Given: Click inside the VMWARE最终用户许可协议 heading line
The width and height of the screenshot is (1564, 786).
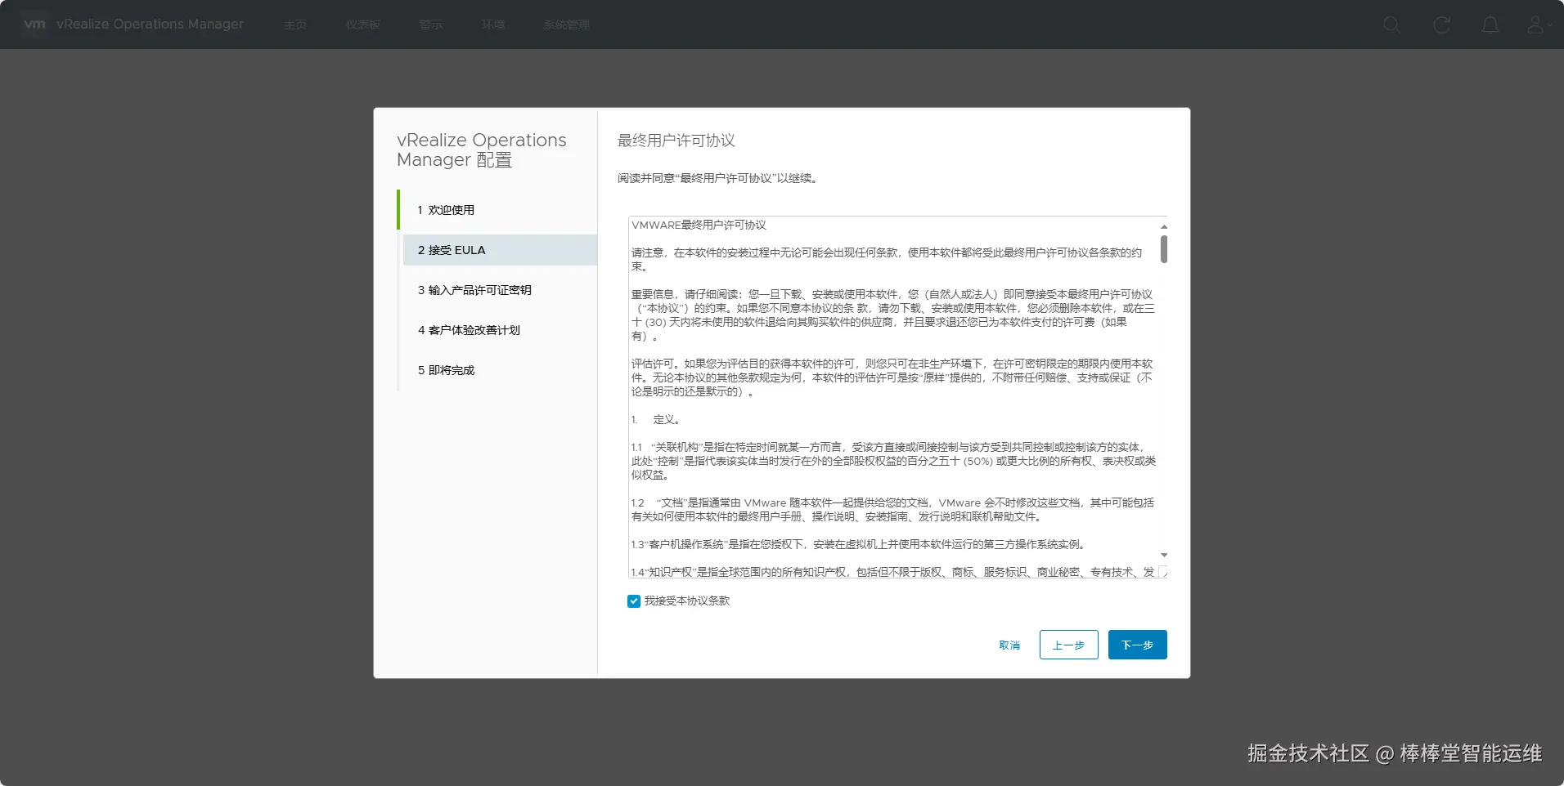Looking at the screenshot, I should point(699,225).
